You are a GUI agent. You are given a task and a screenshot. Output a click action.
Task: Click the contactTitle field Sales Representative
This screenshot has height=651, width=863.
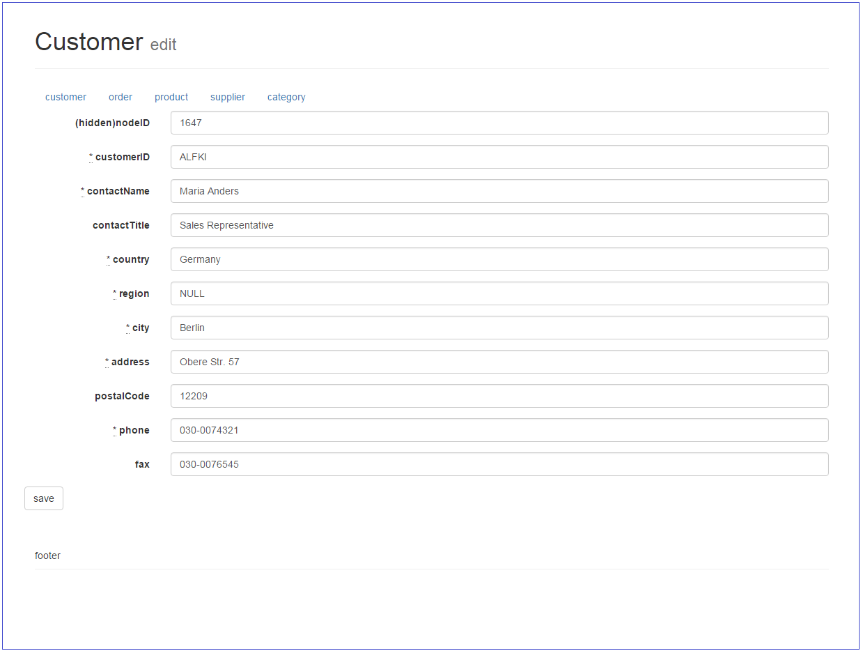tap(499, 225)
